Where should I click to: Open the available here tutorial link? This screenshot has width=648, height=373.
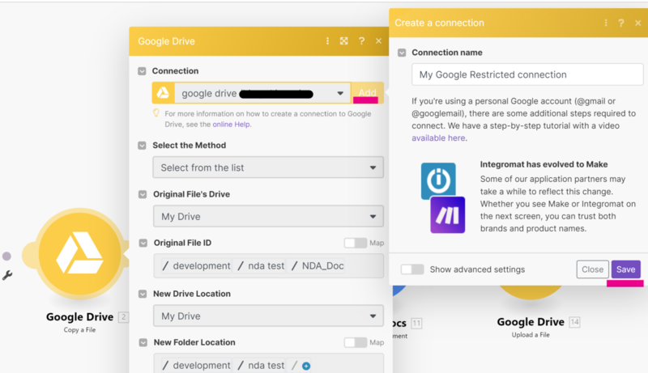[438, 138]
